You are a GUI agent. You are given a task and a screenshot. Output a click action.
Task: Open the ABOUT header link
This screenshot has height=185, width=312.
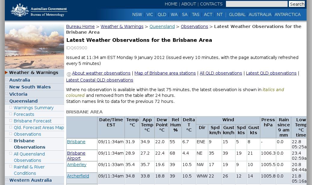point(188,4)
